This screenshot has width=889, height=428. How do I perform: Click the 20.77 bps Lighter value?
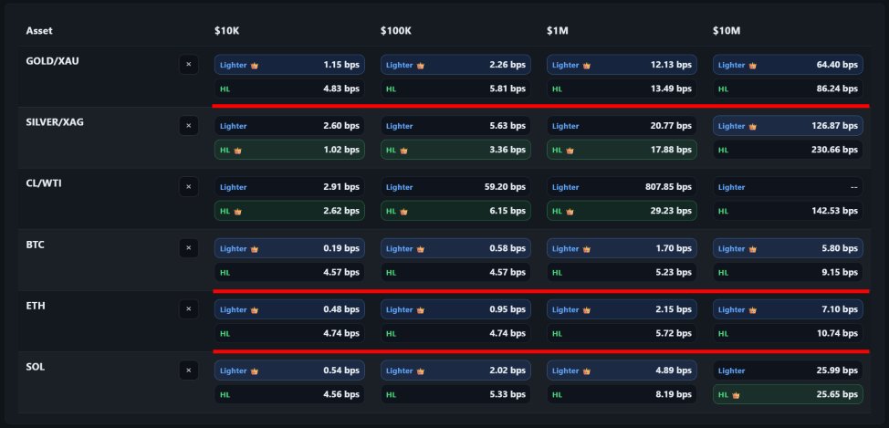[671, 126]
